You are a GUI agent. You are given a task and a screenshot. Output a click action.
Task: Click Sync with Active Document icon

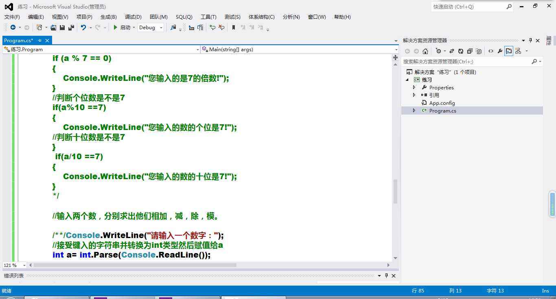[x=452, y=51]
